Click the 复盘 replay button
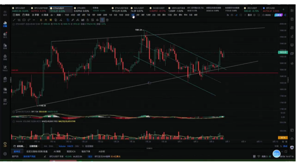Viewport: 296px width, 166px height. click(x=45, y=15)
